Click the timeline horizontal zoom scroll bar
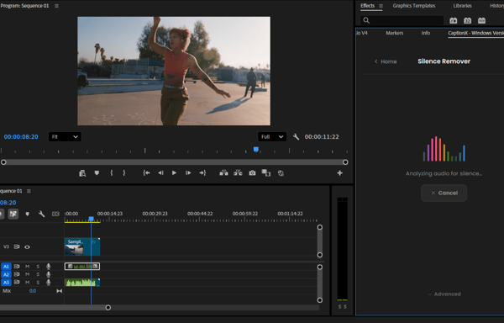The image size is (504, 323). tap(54, 308)
